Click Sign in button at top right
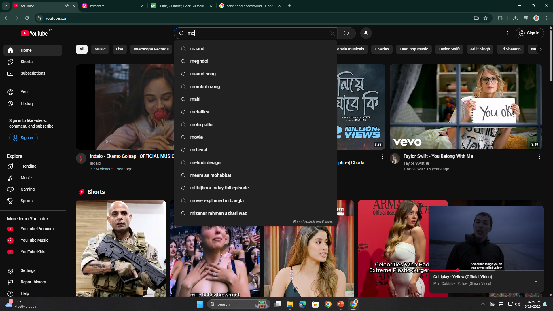This screenshot has height=311, width=553. point(529,33)
